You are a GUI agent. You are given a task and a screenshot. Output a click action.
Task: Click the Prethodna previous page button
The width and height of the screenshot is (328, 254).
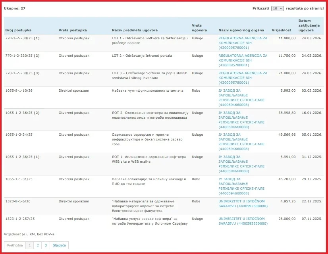click(15, 245)
